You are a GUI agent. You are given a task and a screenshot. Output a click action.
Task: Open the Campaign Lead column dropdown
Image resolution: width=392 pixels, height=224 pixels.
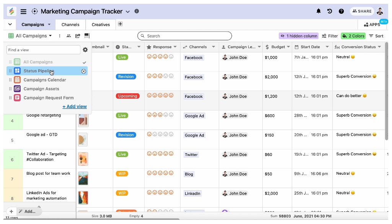coord(259,47)
